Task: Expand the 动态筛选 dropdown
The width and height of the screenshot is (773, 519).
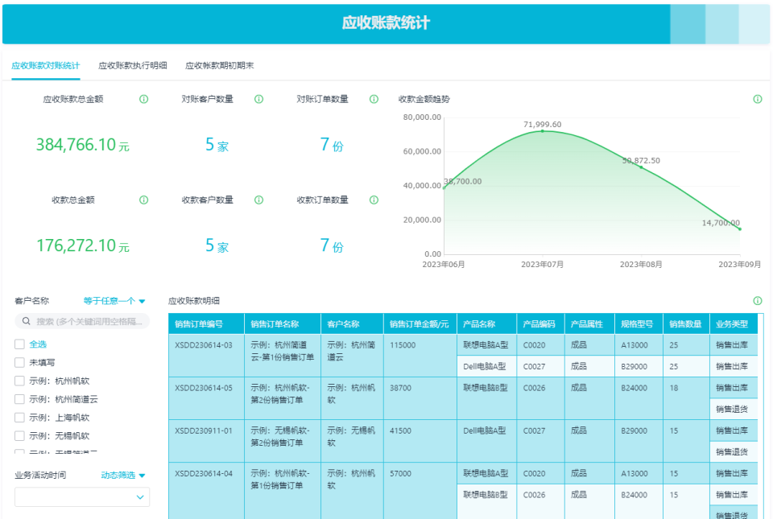Action: tap(124, 475)
